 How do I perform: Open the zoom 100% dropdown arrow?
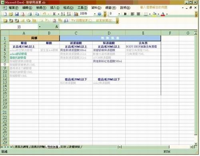click(95, 14)
